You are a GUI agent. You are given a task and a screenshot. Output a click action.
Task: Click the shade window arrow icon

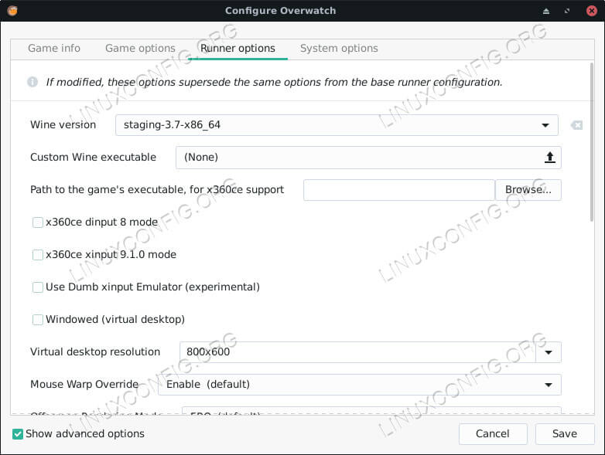pyautogui.click(x=546, y=11)
